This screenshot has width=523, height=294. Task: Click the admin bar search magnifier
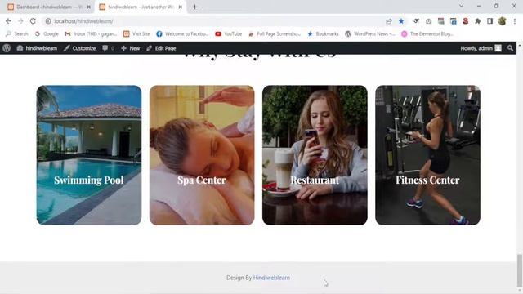click(510, 48)
